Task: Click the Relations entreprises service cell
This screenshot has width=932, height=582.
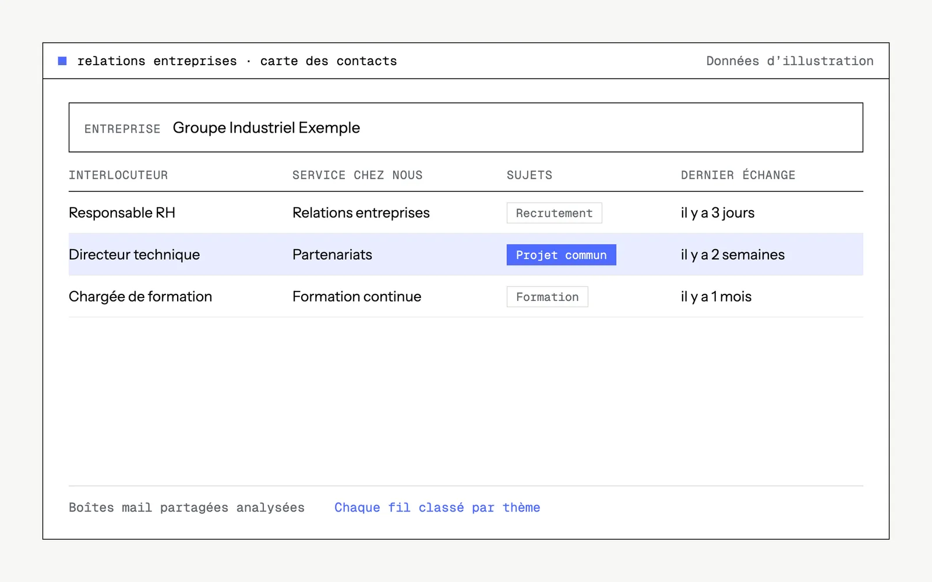Action: pos(361,213)
